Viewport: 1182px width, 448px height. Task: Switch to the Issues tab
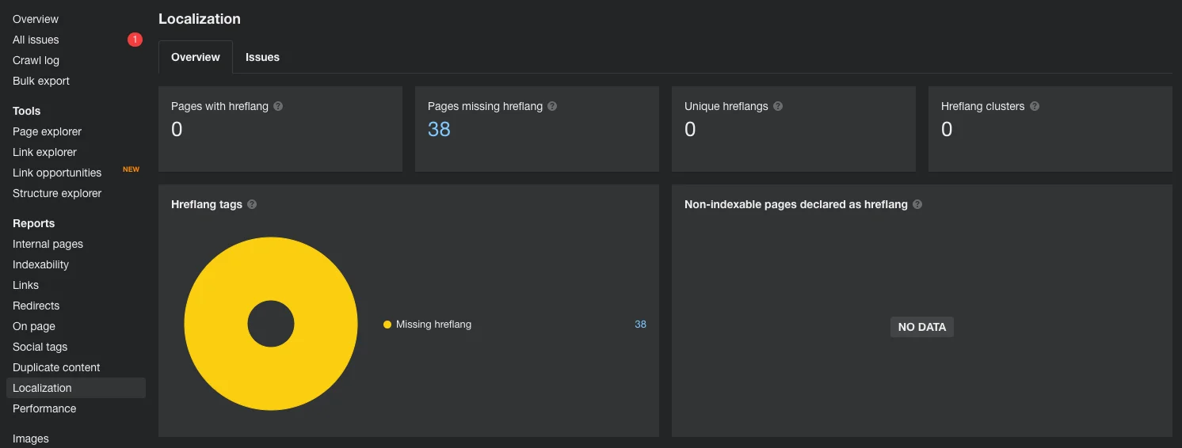262,57
